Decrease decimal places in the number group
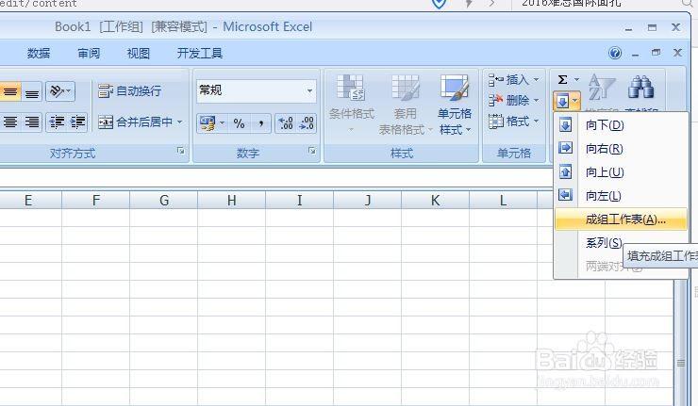Viewport: 698px width, 406px height. [307, 123]
